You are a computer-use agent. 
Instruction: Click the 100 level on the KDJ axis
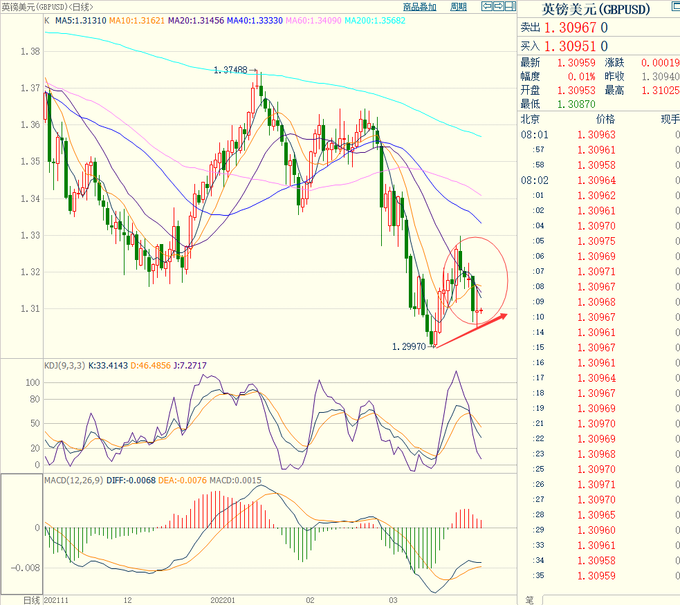point(33,382)
